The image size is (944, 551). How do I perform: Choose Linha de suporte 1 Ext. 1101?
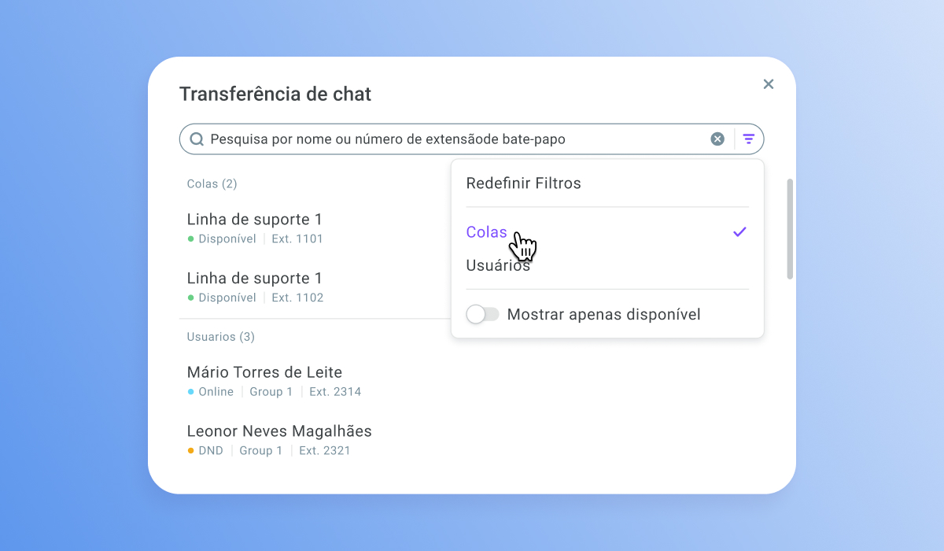click(x=315, y=227)
